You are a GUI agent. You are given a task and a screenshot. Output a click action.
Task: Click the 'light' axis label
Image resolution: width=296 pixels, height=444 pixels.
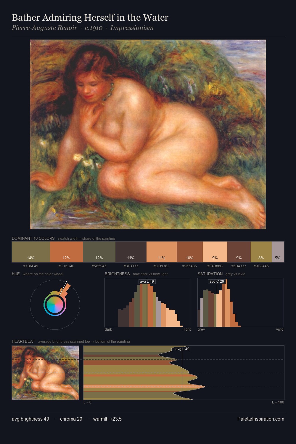coord(187,329)
